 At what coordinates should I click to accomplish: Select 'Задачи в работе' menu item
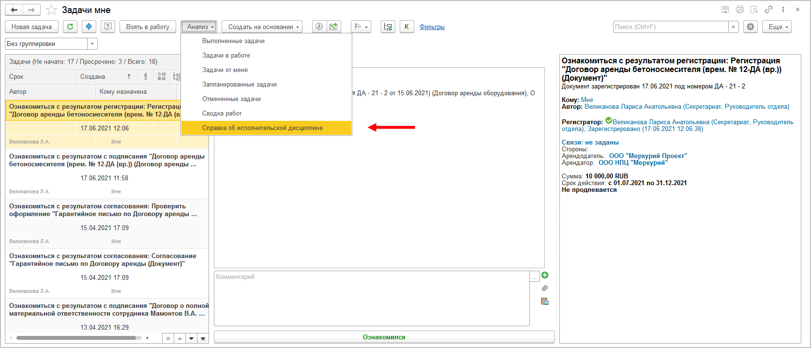(x=267, y=56)
